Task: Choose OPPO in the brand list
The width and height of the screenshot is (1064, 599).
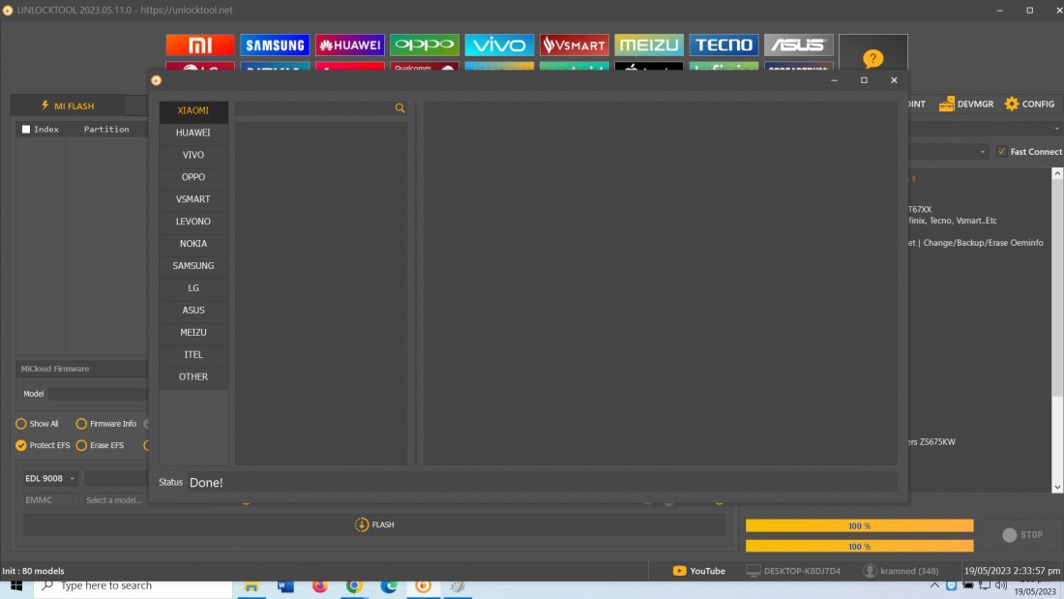Action: click(x=193, y=176)
